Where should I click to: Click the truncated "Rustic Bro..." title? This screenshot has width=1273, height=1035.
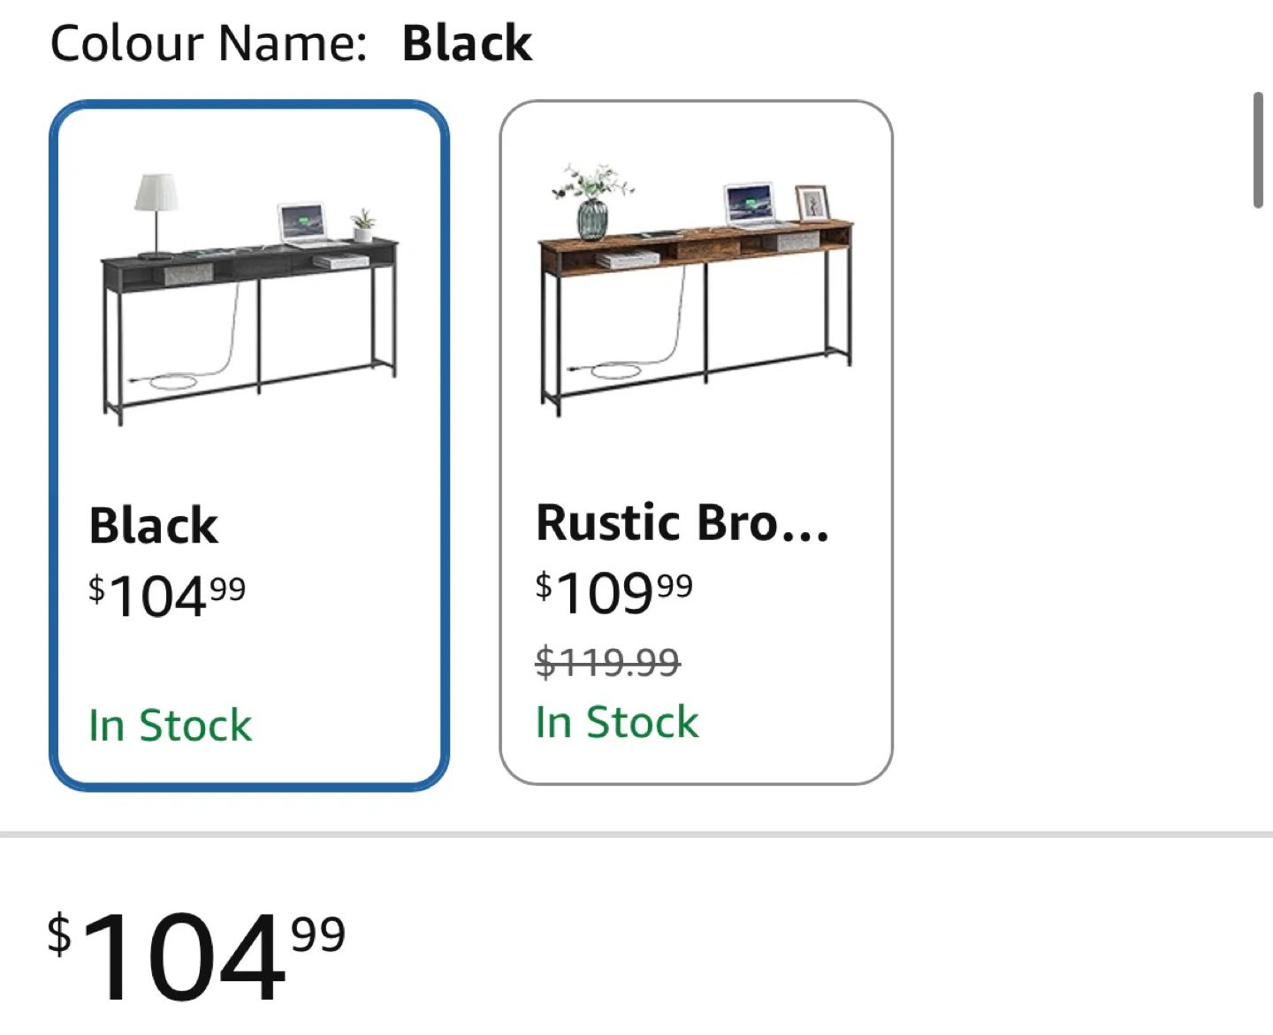[682, 522]
